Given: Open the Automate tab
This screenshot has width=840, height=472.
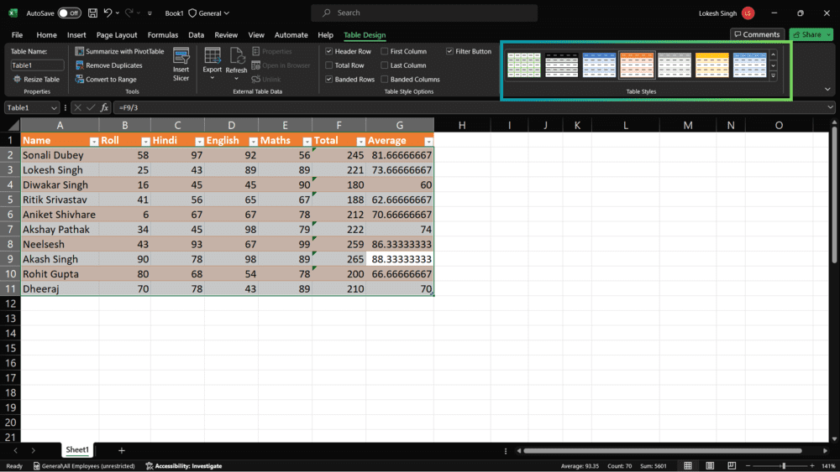Looking at the screenshot, I should point(291,34).
